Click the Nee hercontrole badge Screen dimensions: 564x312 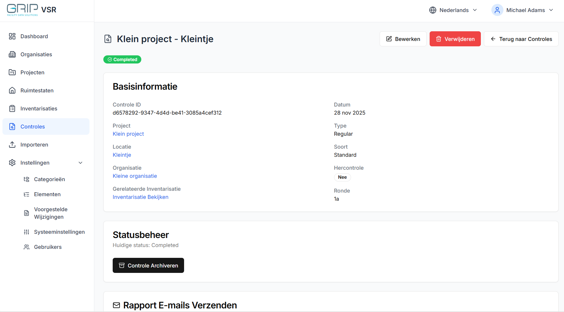342,177
